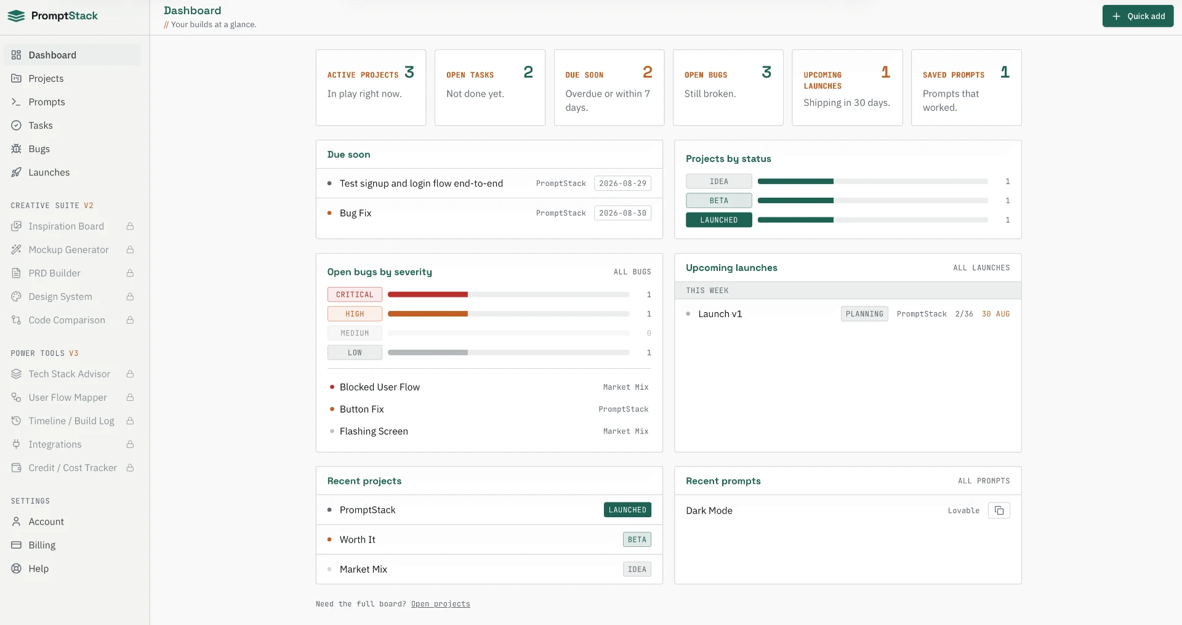
Task: Navigate to Tasks page
Action: tap(73, 125)
